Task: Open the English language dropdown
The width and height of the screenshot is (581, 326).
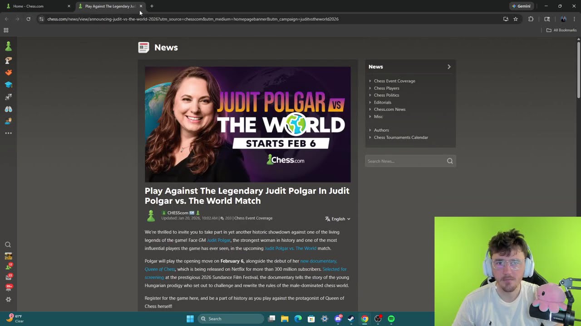Action: coord(338,219)
